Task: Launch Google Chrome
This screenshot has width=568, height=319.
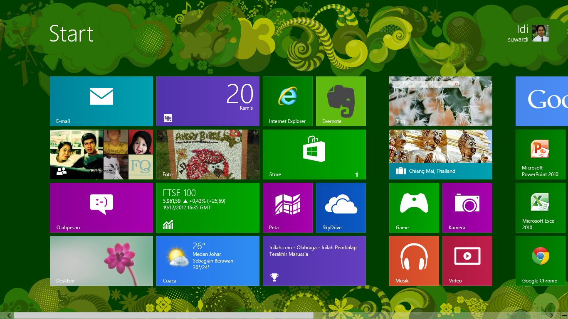Action: pyautogui.click(x=541, y=261)
